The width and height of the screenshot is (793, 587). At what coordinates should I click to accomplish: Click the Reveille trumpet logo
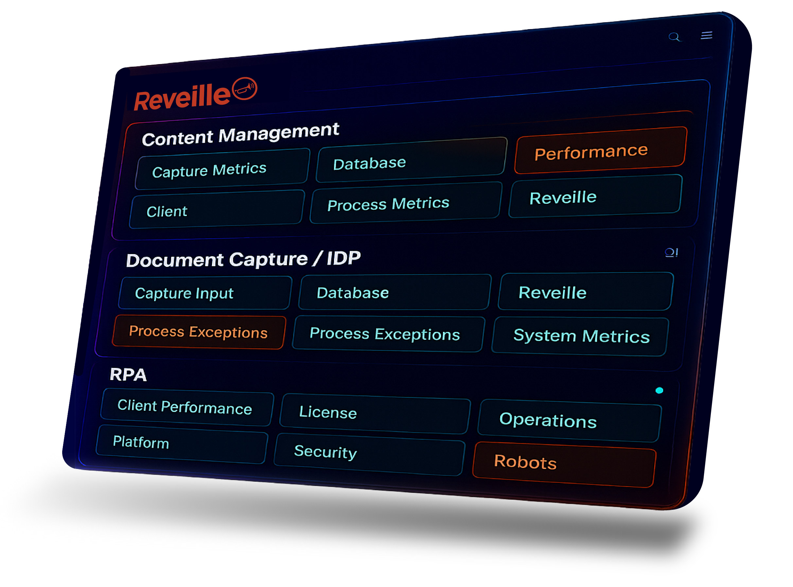(x=244, y=89)
